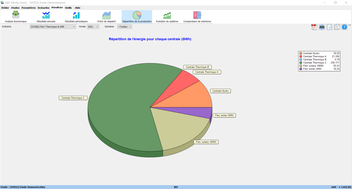The image size is (352, 189).
Task: Show the Ordre de dispatch view
Action: [x=106, y=16]
